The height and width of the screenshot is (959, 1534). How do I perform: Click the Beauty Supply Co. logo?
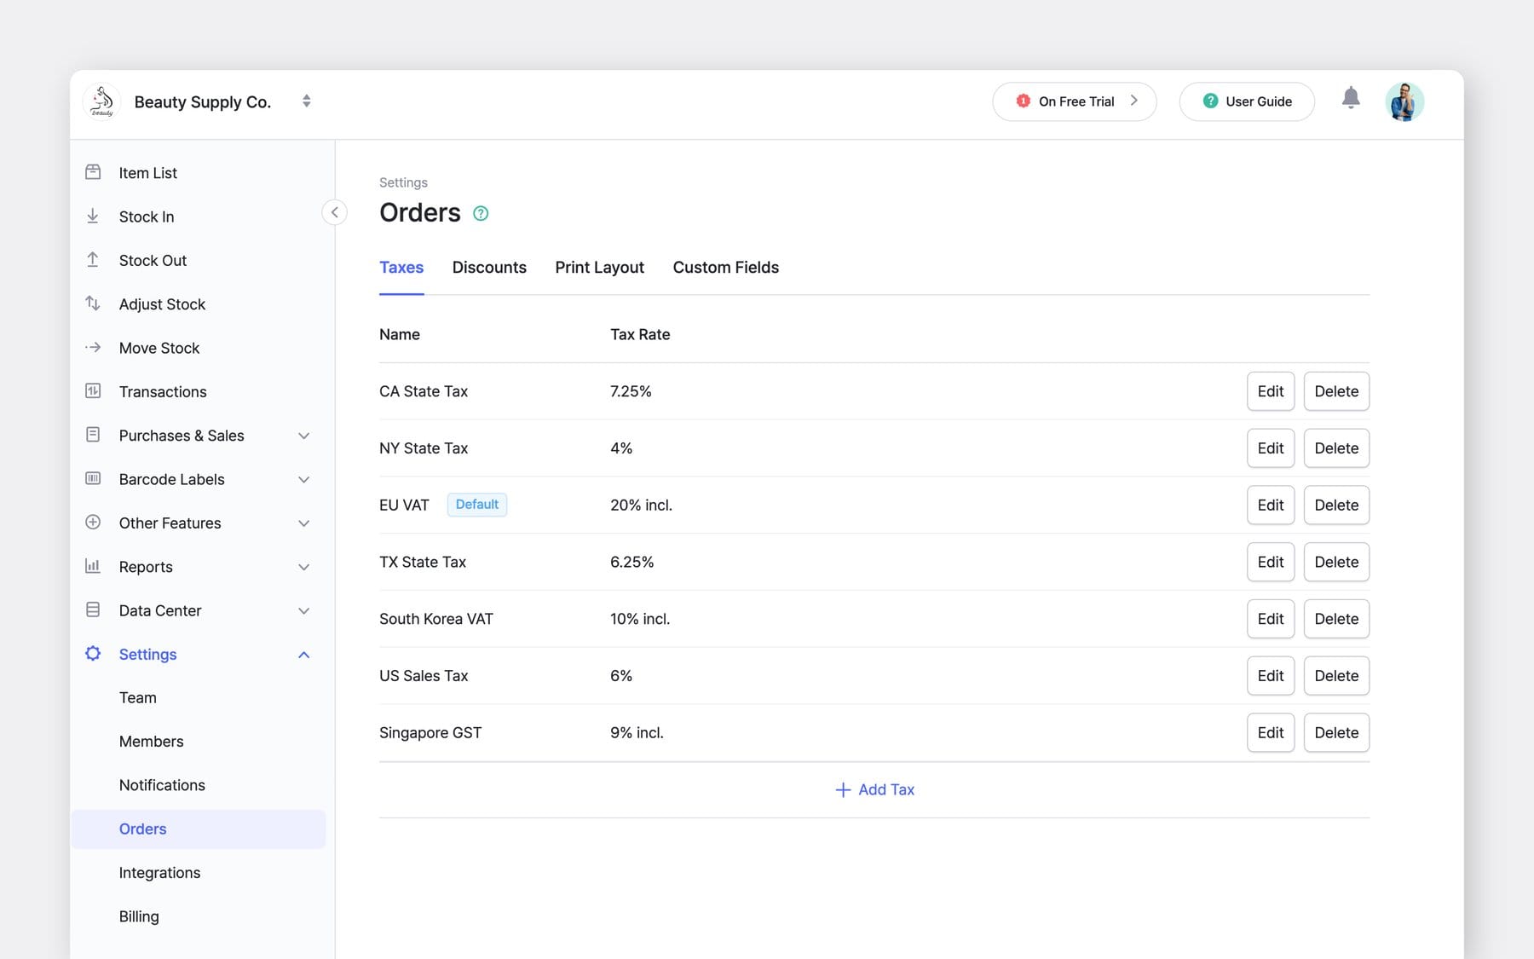[101, 101]
